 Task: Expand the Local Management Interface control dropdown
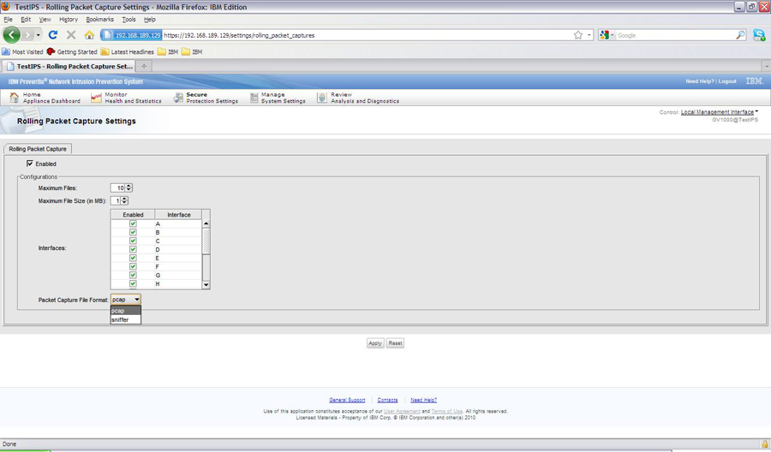tap(720, 112)
